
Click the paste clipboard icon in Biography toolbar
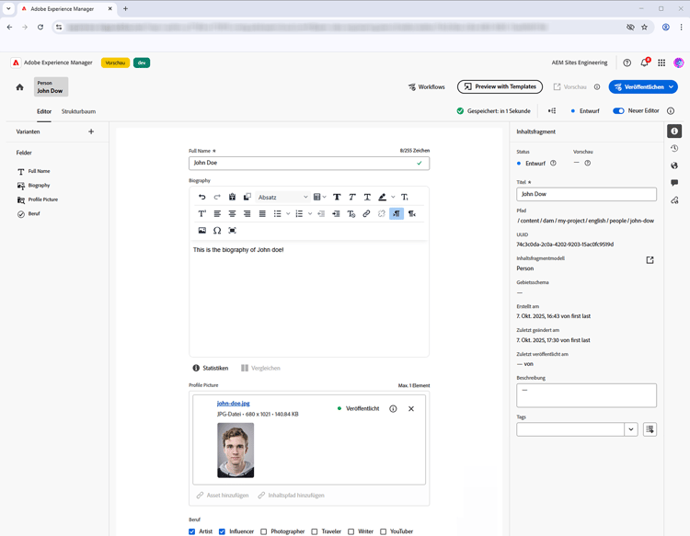[233, 197]
